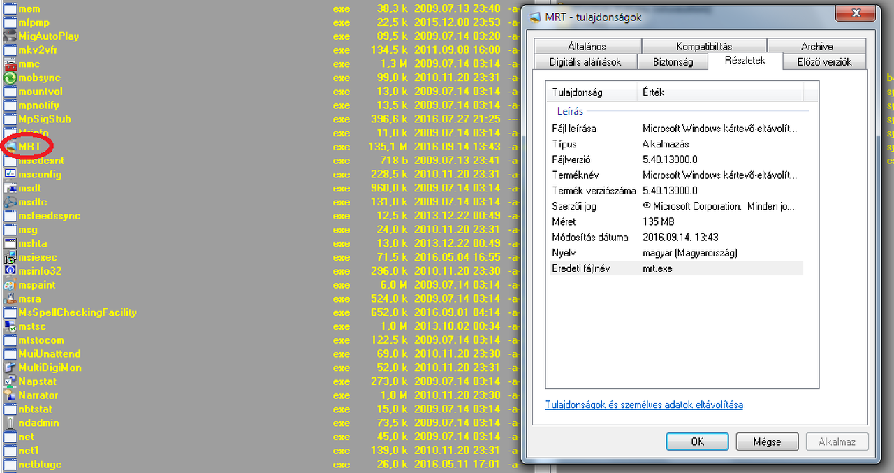Select the mfpmp file name
The image size is (894, 473).
click(34, 22)
